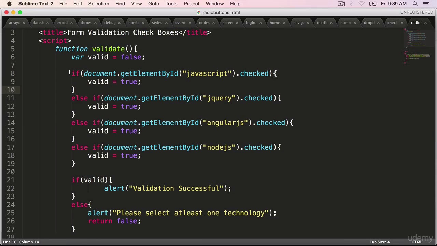Viewport: 437px width, 246px height.
Task: Close the home tab
Action: (284, 23)
